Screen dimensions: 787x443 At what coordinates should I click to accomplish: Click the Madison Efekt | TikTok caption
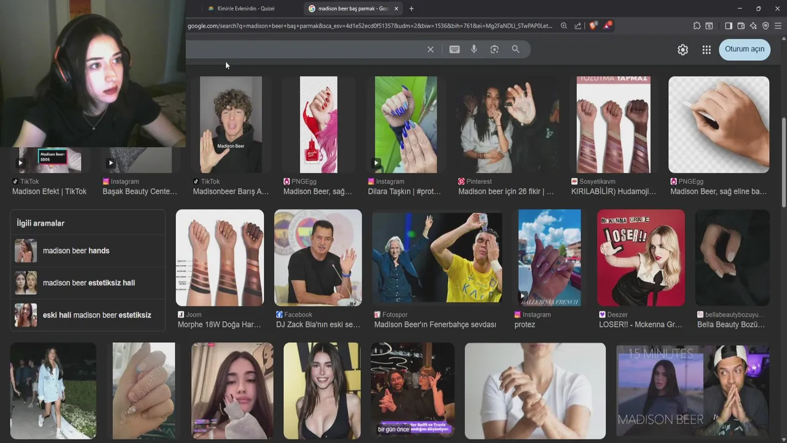(x=49, y=191)
